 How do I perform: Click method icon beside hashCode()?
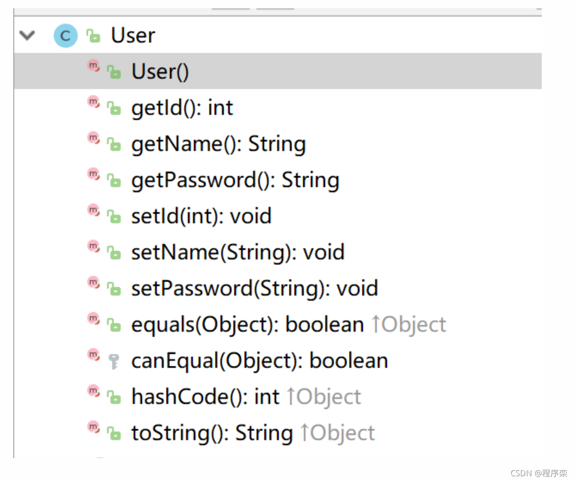coord(94,391)
